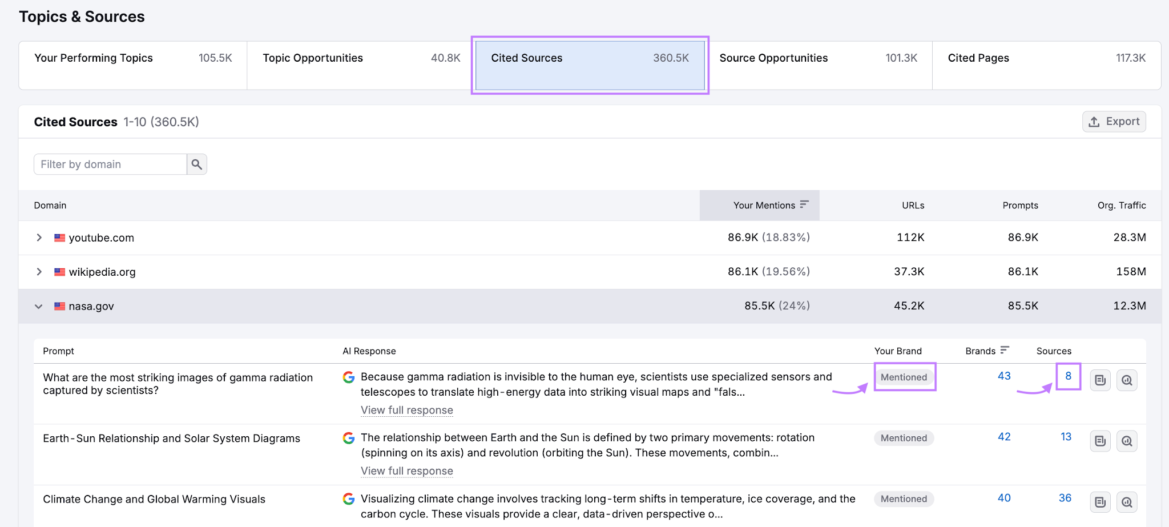The height and width of the screenshot is (527, 1169).
Task: Click the sort icon next to Your Mentions
Action: pyautogui.click(x=805, y=204)
